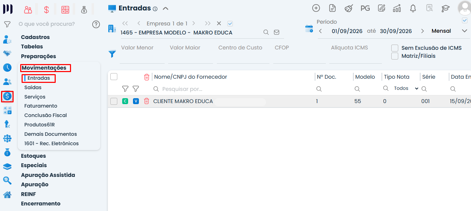Open the handshake icon in the left sidebar
The height and width of the screenshot is (211, 471).
[7, 53]
